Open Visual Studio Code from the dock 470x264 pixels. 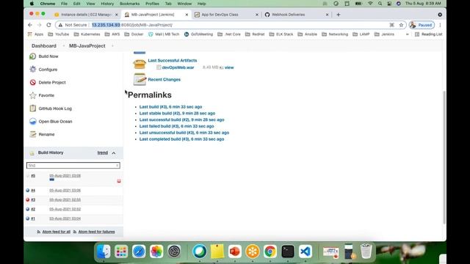click(305, 252)
